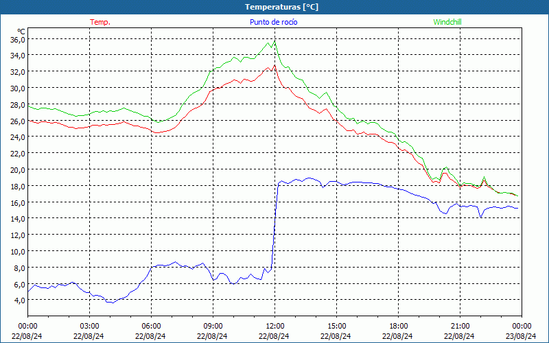The height and width of the screenshot is (343, 549).
Task: Click the 16,0 y-axis value
Action: click(x=18, y=202)
